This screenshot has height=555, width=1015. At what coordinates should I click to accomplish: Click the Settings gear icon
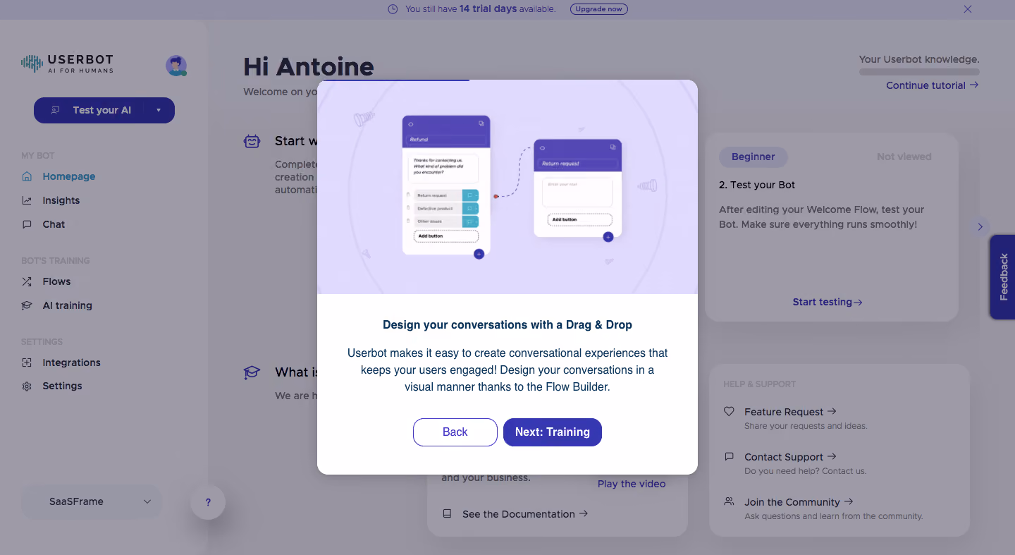[x=27, y=386]
